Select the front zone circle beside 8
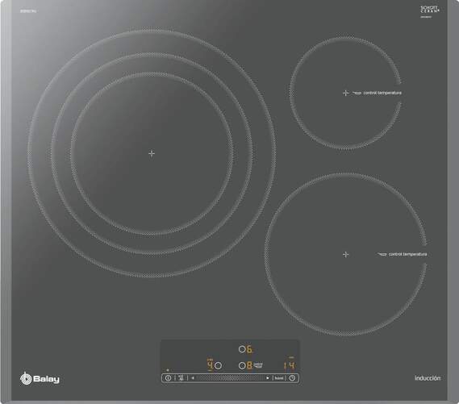The image size is (459, 404). pos(242,365)
